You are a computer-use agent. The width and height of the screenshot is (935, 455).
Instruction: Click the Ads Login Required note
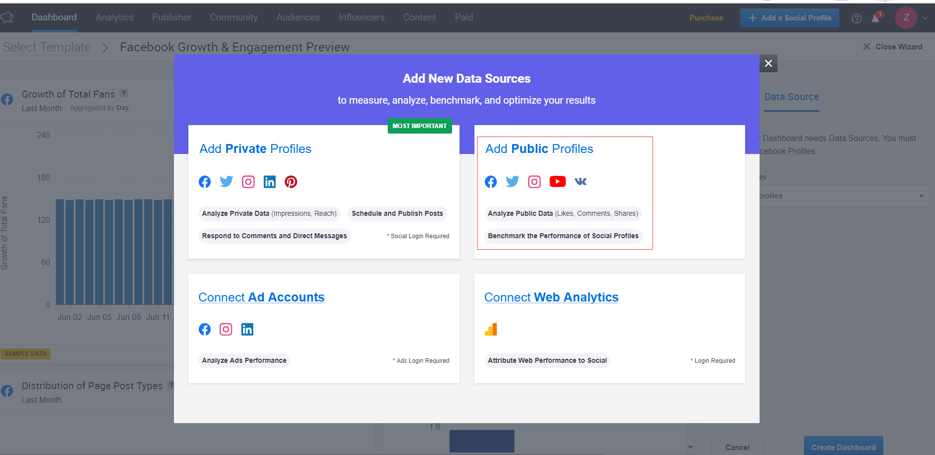point(421,361)
